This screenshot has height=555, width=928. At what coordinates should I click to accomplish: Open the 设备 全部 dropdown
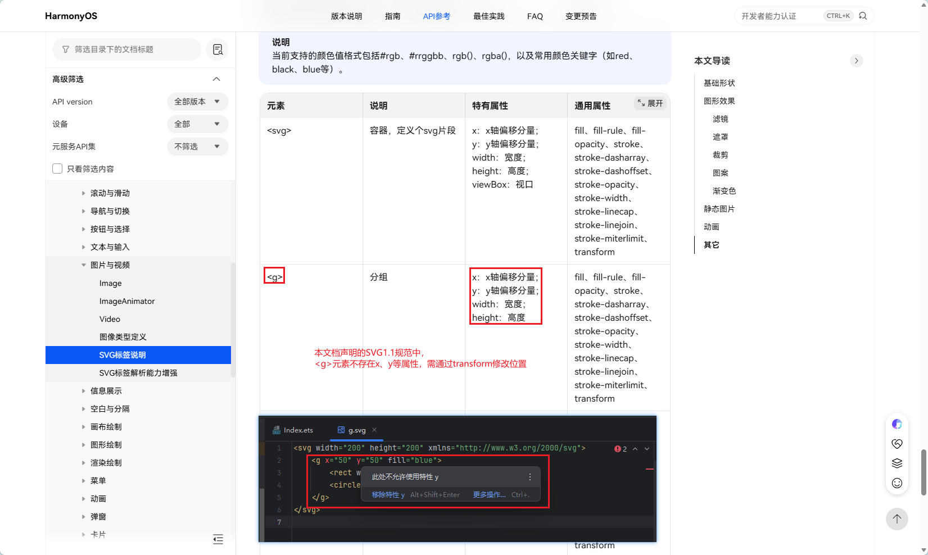pyautogui.click(x=197, y=124)
